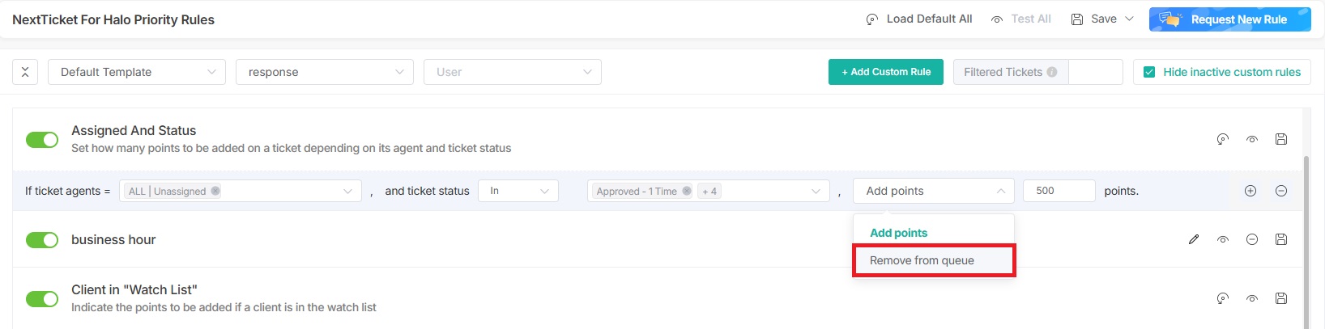Save the Client in Watch List rule
The width and height of the screenshot is (1325, 329).
pos(1281,298)
